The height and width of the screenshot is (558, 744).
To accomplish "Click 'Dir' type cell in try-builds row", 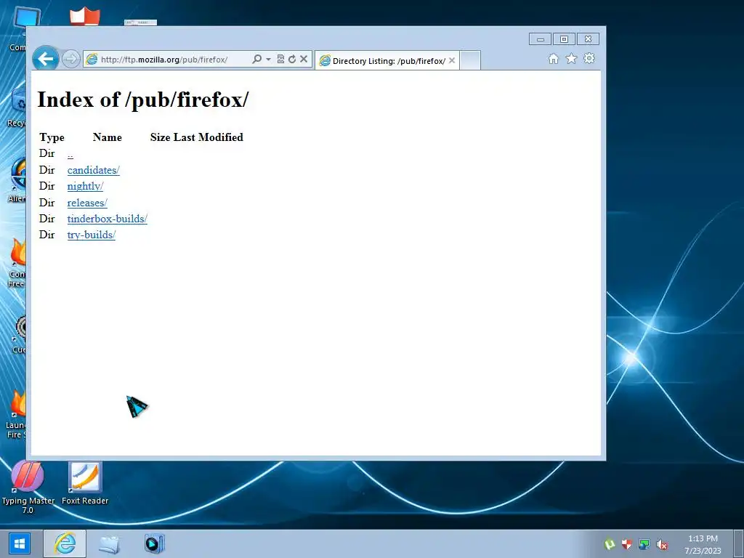I will 47,235.
